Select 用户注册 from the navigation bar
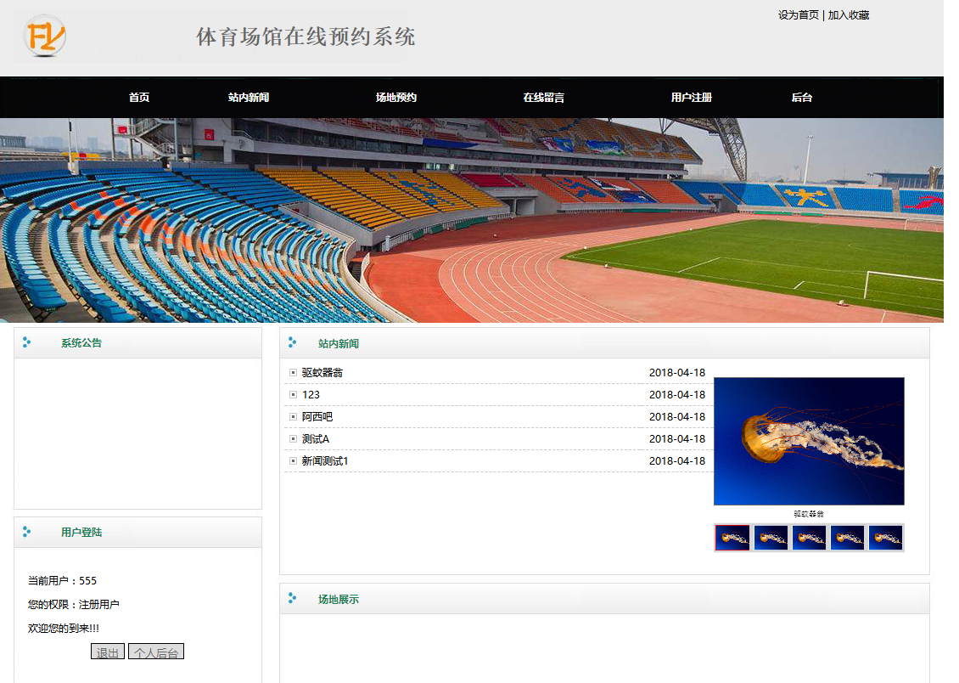The height and width of the screenshot is (683, 959). [x=692, y=98]
